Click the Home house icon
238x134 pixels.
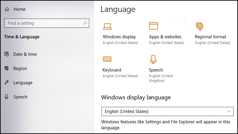click(x=7, y=9)
